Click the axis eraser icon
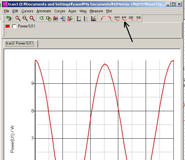This screenshot has height=160, width=185. [x=93, y=18]
